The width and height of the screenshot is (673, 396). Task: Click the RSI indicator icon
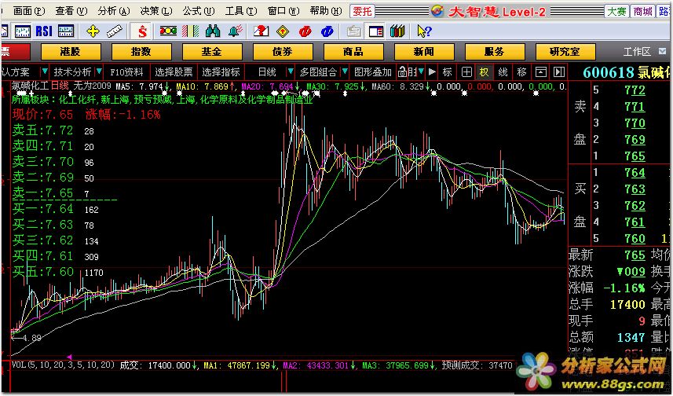[x=44, y=31]
